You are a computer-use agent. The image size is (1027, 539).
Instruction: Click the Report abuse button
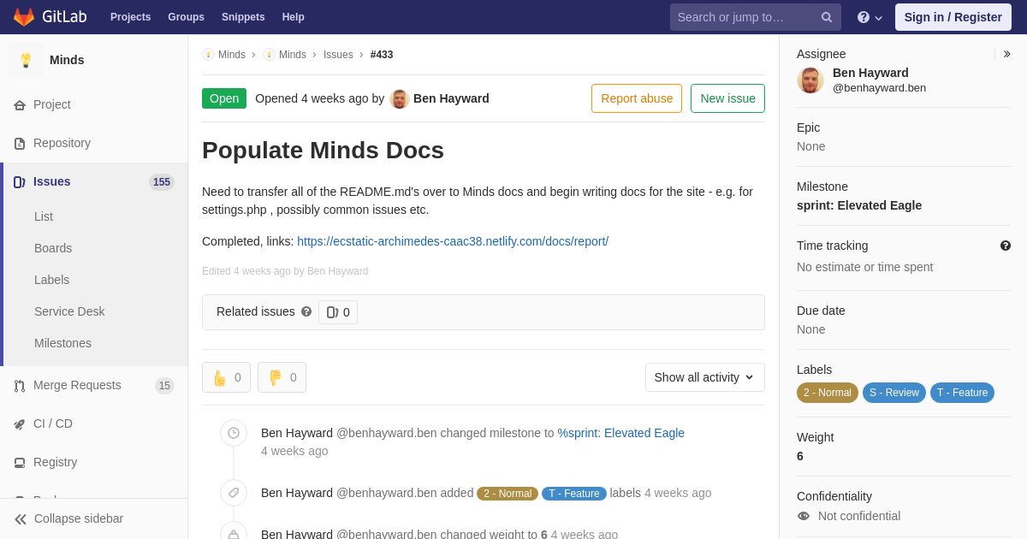pos(637,98)
